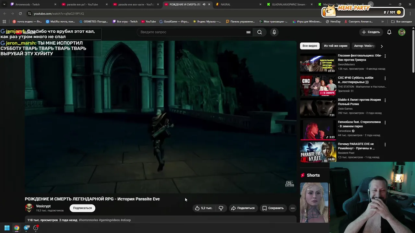Open GoodGame bookmark
This screenshot has height=233, width=415.
pos(174,22)
